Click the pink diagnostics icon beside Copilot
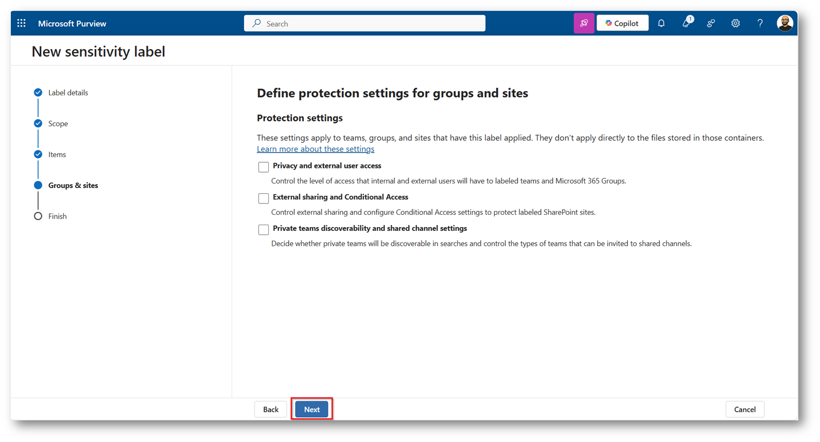Viewport: 820px width, 442px height. [x=584, y=23]
